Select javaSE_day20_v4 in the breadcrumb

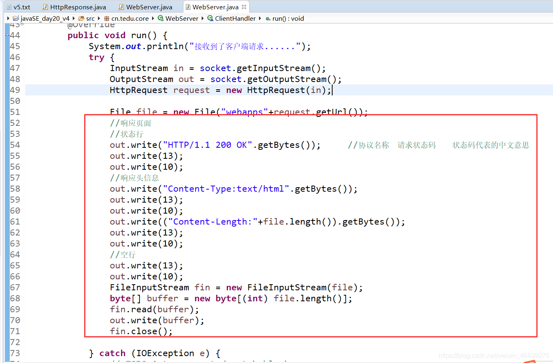tap(45, 18)
